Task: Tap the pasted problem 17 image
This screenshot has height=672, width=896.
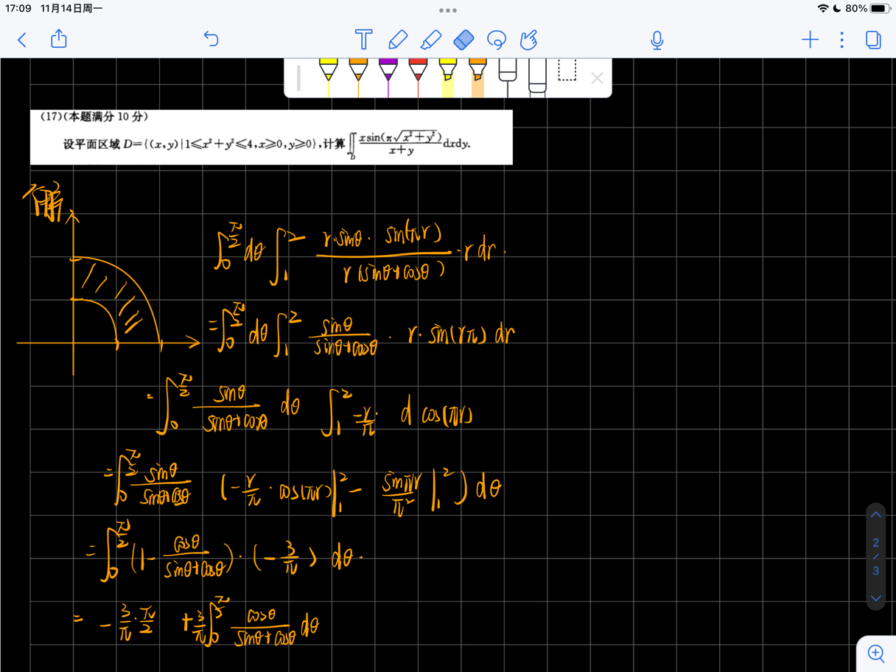Action: coord(271,137)
